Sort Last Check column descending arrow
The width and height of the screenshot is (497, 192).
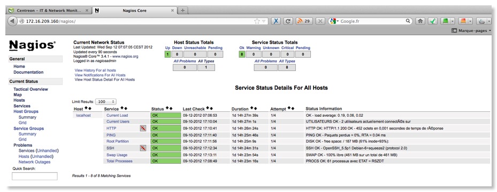(211, 108)
